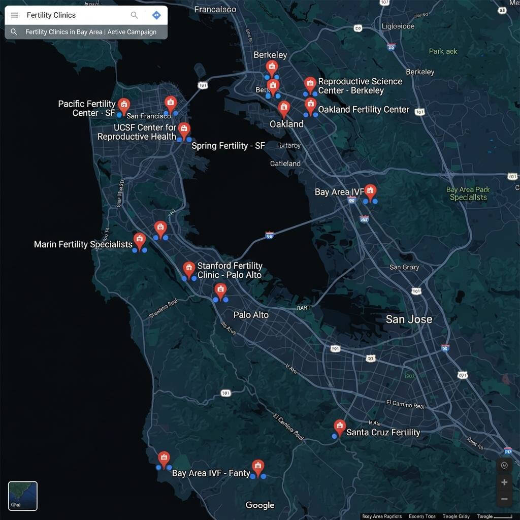Open the 'Rcey Area Rapilolts' footer link
This screenshot has height=520, width=520.
[x=382, y=516]
